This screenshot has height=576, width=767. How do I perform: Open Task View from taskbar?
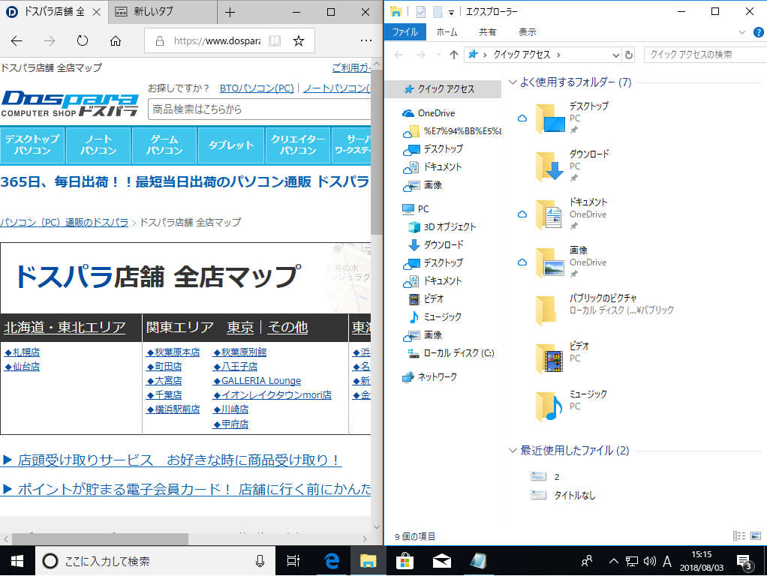[x=293, y=561]
